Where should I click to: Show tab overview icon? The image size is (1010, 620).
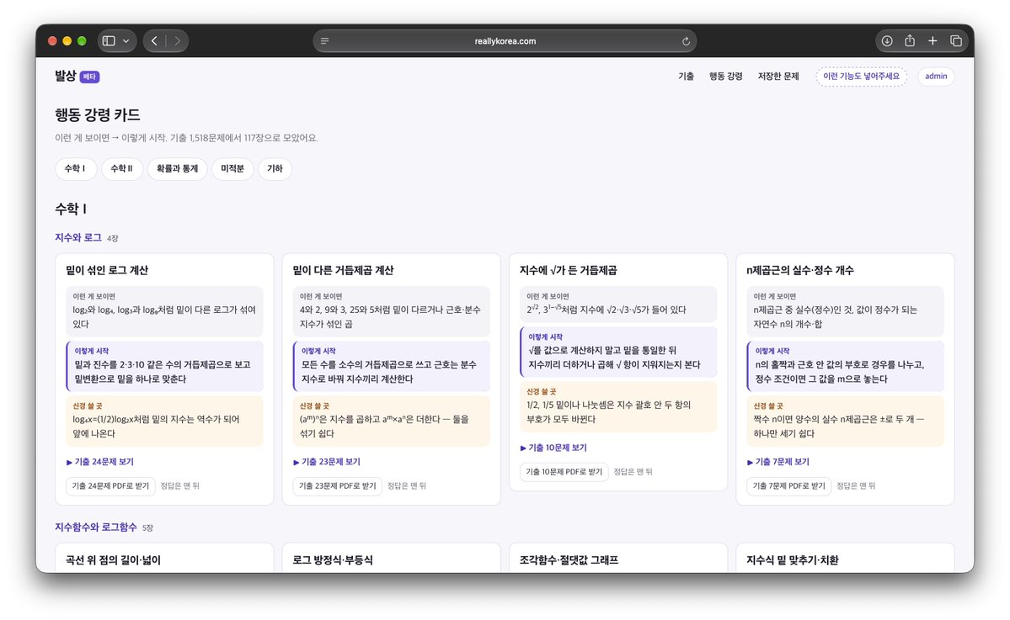click(956, 41)
